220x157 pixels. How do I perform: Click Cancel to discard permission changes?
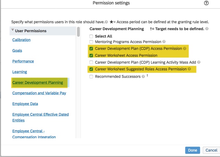click(x=211, y=150)
